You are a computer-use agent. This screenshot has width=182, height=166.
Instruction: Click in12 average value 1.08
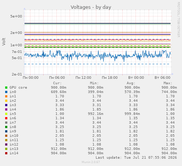pyautogui.click(x=133, y=144)
